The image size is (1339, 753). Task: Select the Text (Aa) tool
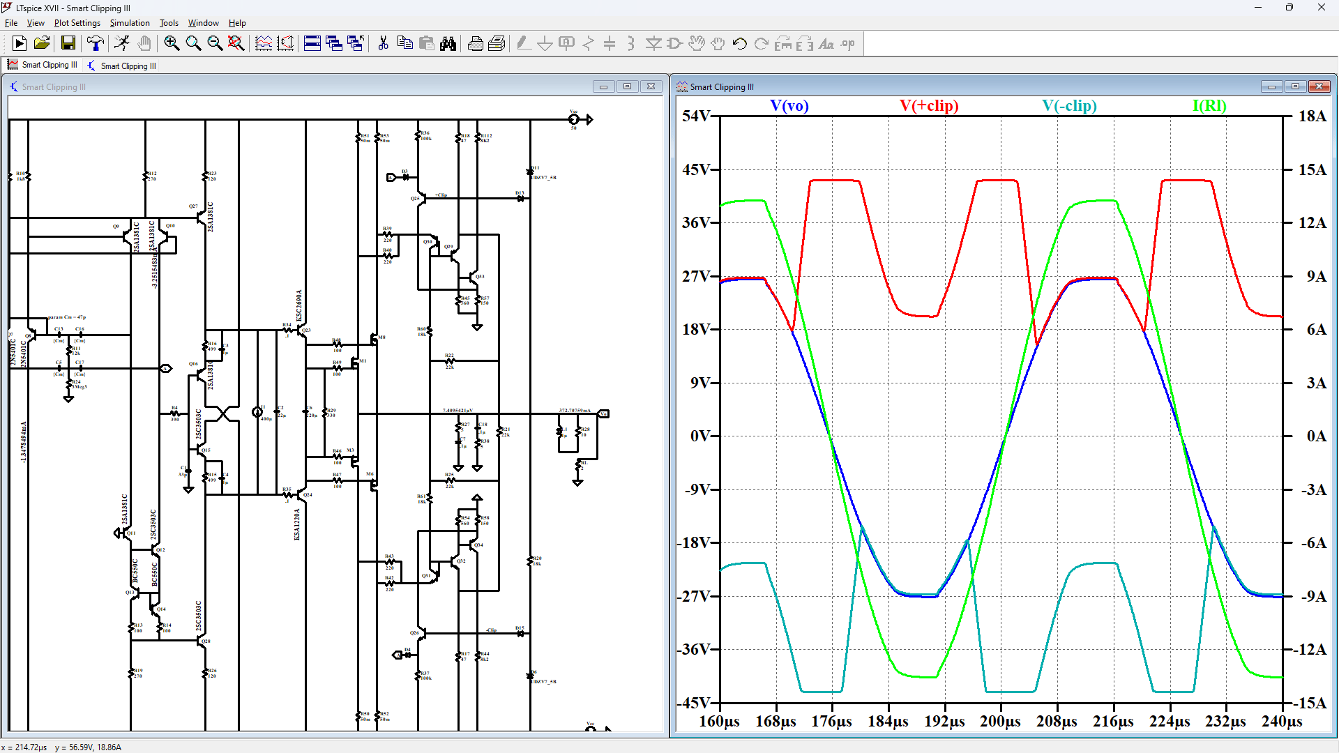pyautogui.click(x=826, y=43)
